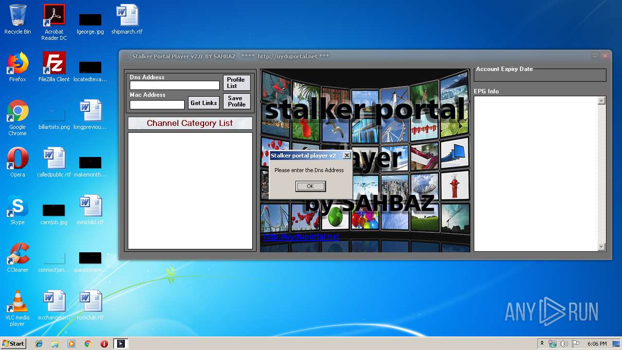This screenshot has width=622, height=350.
Task: Click the EPG Info scrollbar down arrow
Action: [x=602, y=247]
